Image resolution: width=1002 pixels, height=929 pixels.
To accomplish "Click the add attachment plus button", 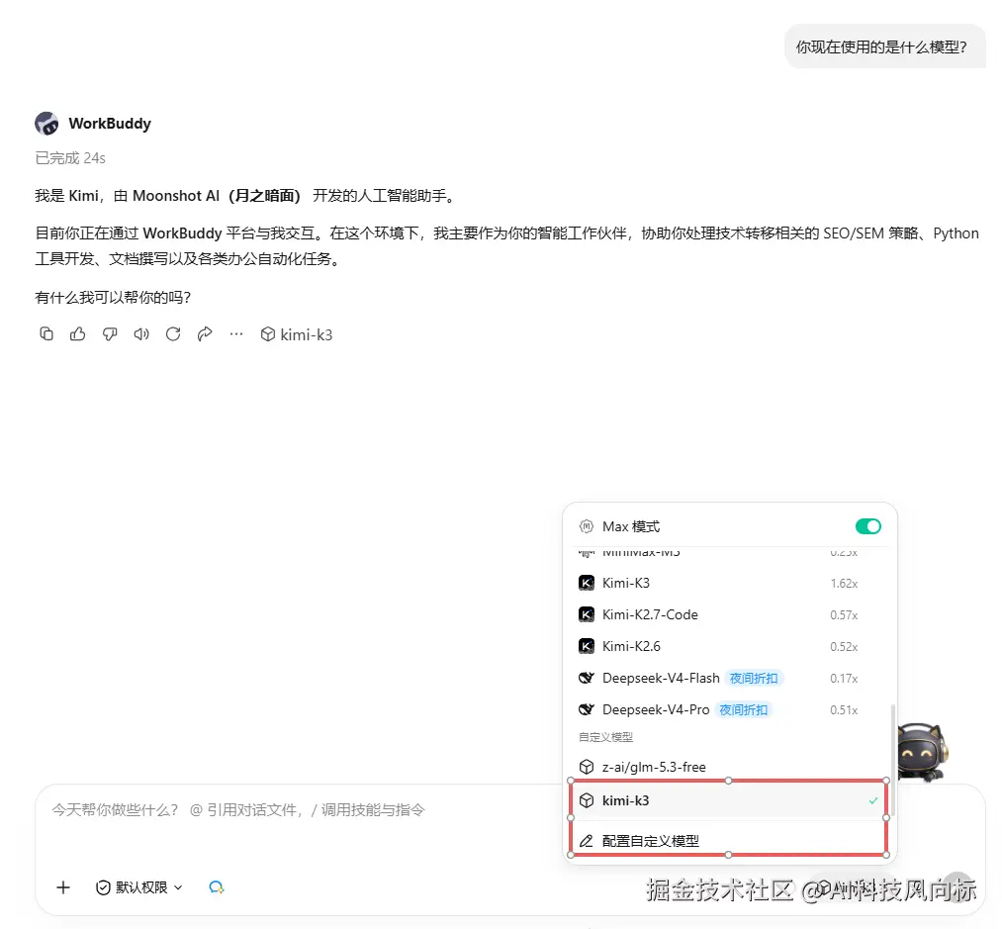I will (x=63, y=887).
